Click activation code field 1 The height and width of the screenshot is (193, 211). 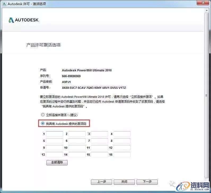click(x=55, y=134)
